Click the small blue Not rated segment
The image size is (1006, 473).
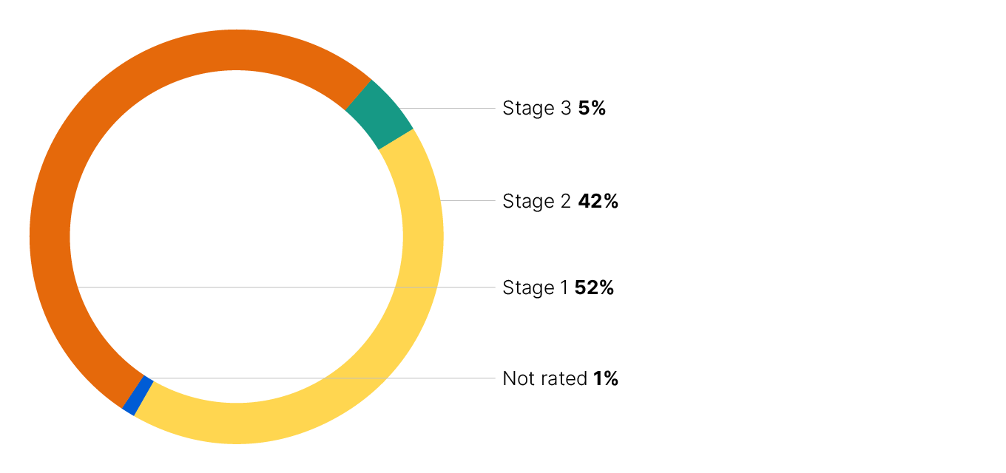coord(138,395)
